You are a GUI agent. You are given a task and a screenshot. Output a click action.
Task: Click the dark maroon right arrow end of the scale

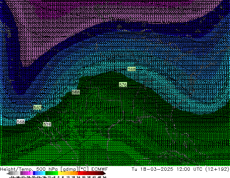tap(104, 173)
